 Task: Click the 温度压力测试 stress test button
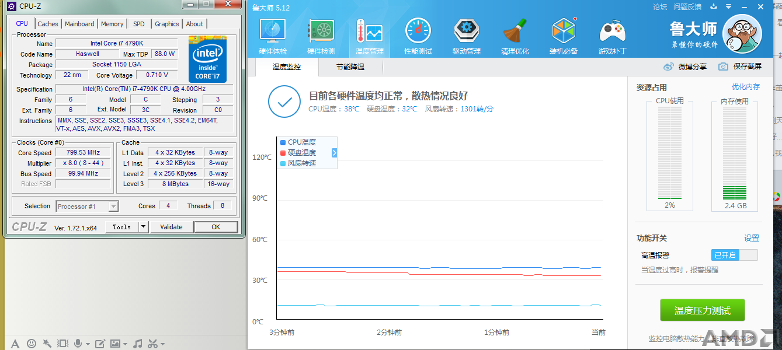[703, 310]
